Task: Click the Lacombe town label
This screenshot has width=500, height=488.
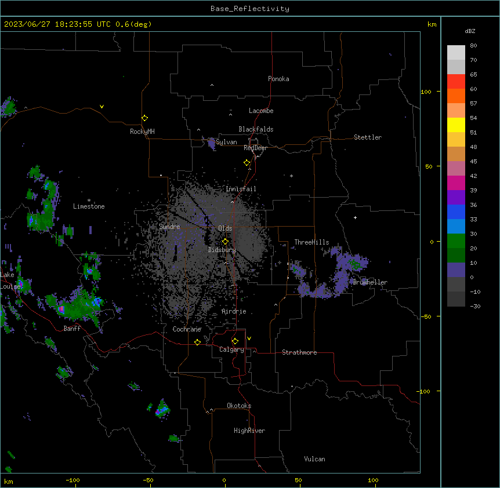Action: 261,111
